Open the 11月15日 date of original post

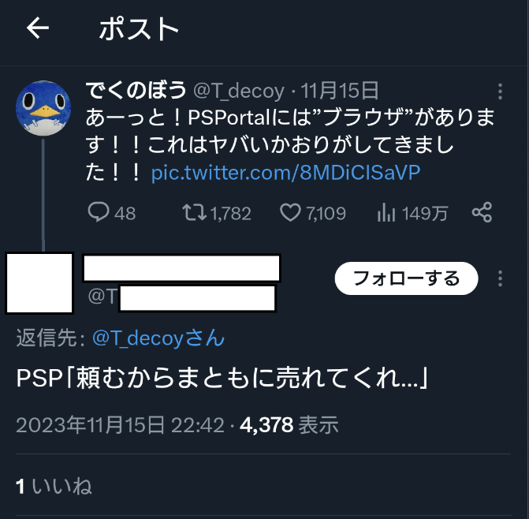(340, 91)
